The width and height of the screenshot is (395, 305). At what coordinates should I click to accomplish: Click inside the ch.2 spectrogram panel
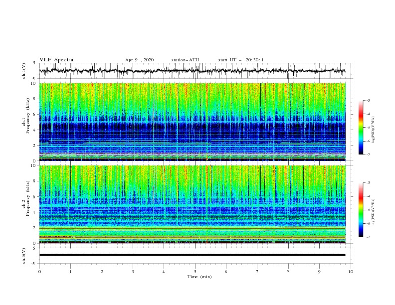(x=192, y=204)
